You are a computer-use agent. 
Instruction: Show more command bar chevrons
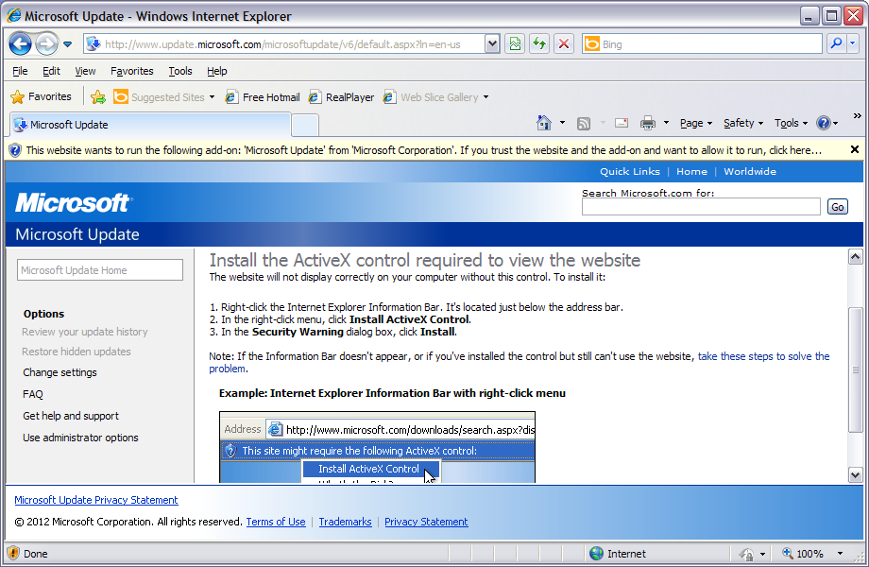(858, 116)
